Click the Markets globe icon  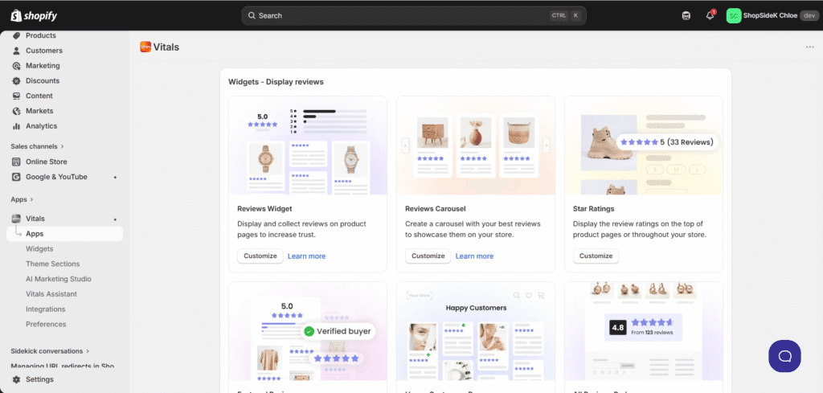point(16,111)
